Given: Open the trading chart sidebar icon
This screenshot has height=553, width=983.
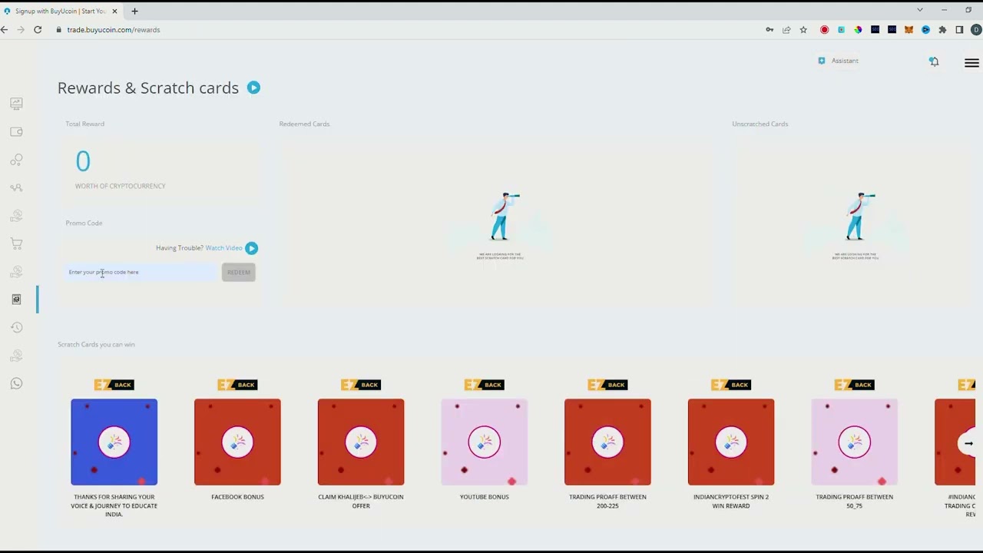Looking at the screenshot, I should point(16,104).
